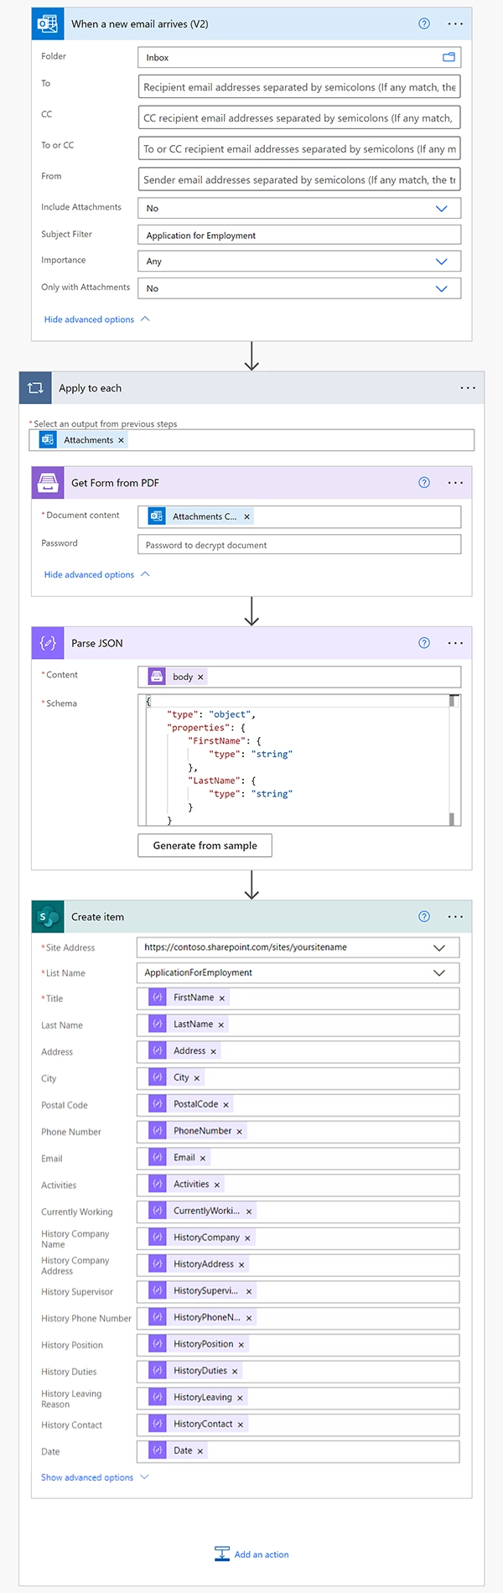This screenshot has height=1593, width=503.
Task: Click the CC recipient addresses field
Action: [299, 118]
